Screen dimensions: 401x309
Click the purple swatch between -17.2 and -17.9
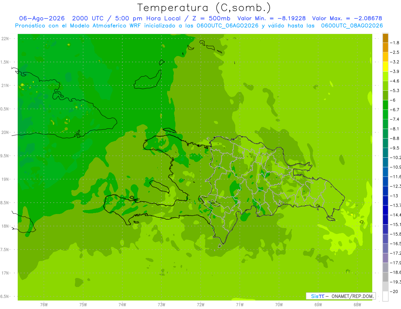[385, 258]
